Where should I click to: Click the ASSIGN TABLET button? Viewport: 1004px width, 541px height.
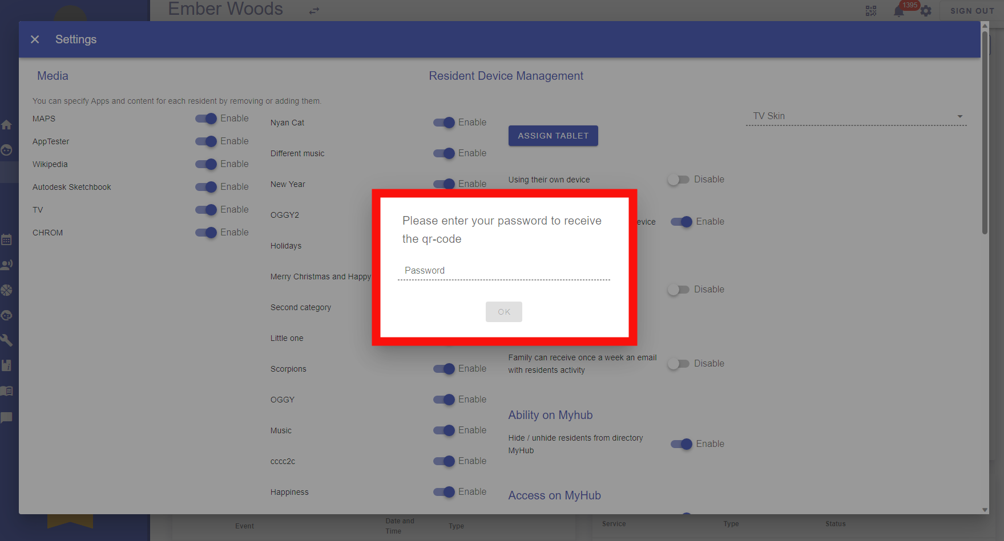553,136
